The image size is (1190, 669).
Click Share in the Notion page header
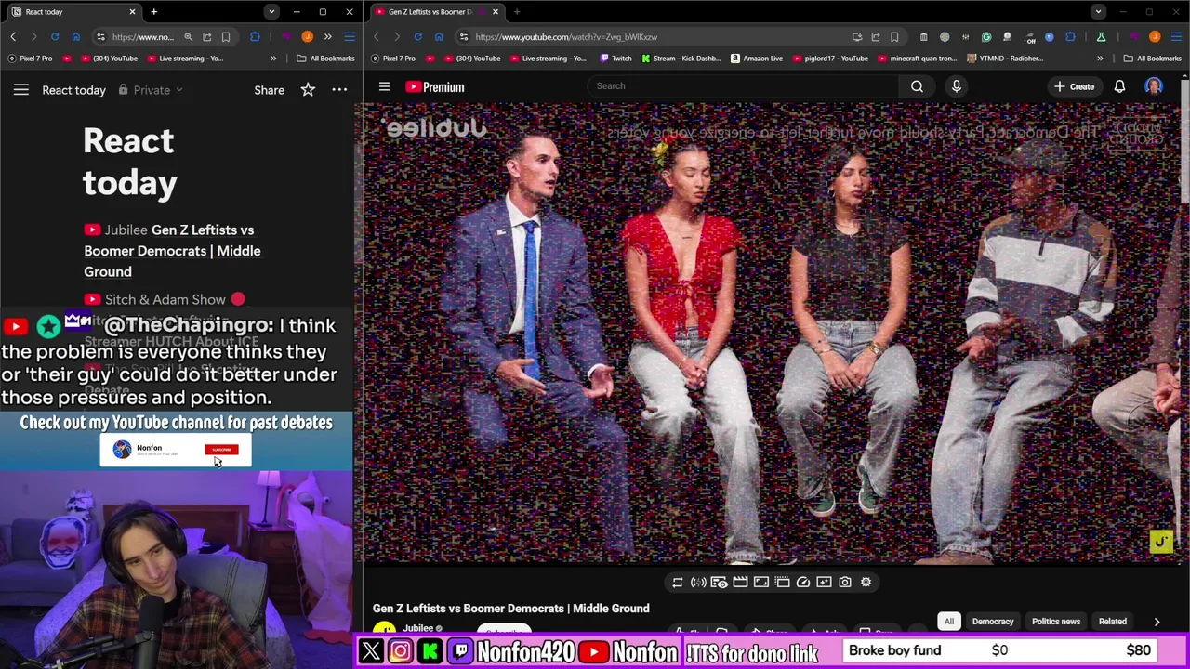pos(269,90)
